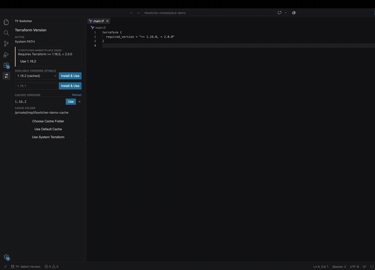Open the Source Control view
Image resolution: width=375 pixels, height=270 pixels.
pos(6,43)
